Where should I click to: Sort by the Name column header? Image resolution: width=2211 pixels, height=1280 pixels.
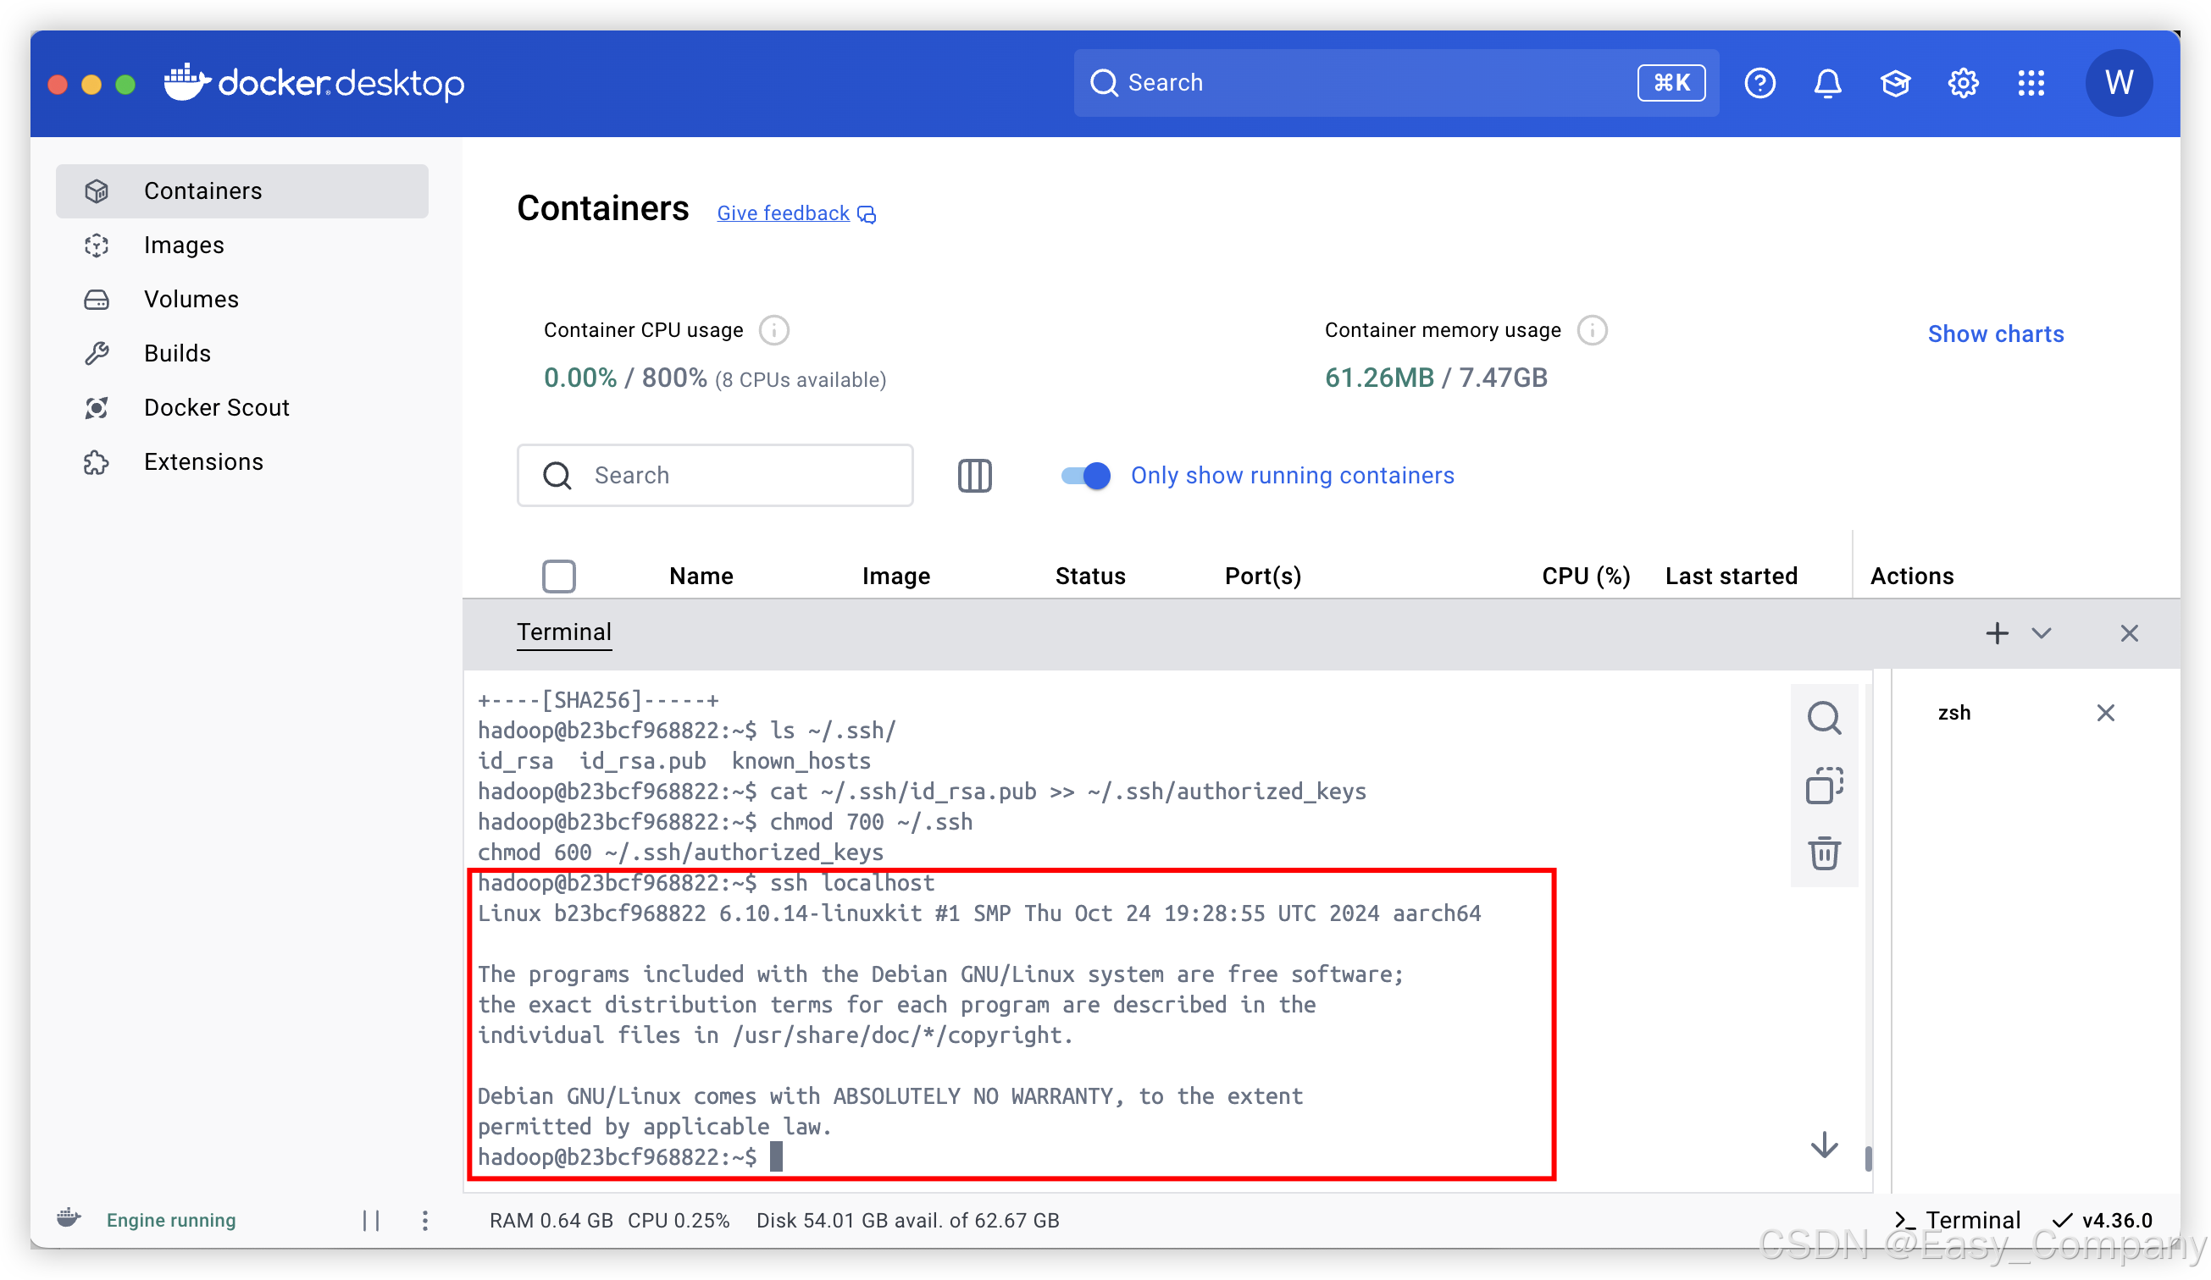(x=701, y=576)
